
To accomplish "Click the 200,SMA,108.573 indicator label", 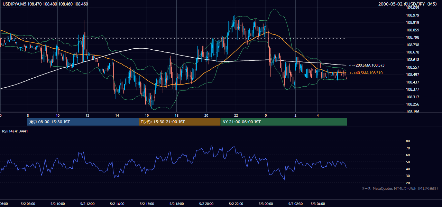I will [x=367, y=65].
